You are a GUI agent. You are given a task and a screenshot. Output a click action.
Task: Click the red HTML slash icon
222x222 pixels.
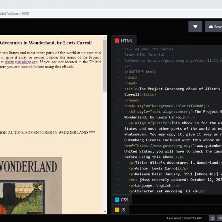pos(117,41)
